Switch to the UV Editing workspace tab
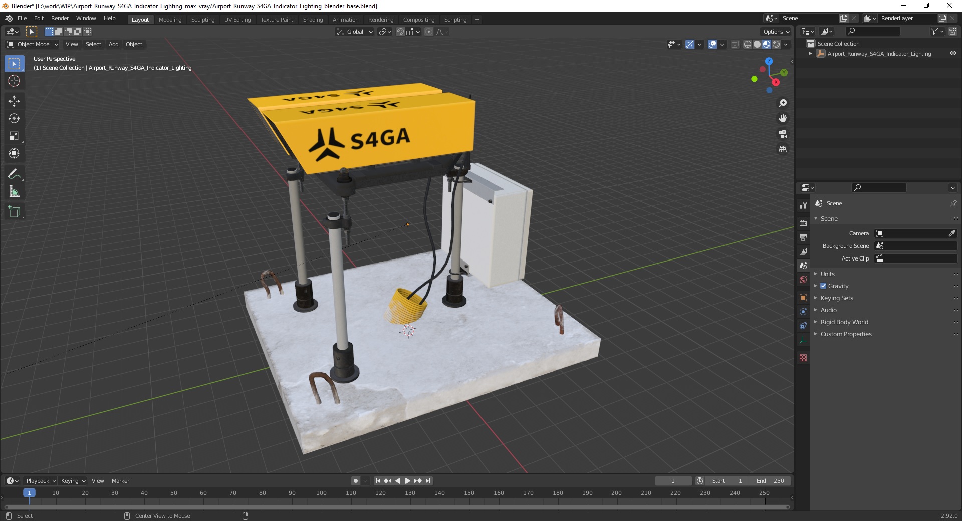Viewport: 962px width, 521px height. pos(237,20)
